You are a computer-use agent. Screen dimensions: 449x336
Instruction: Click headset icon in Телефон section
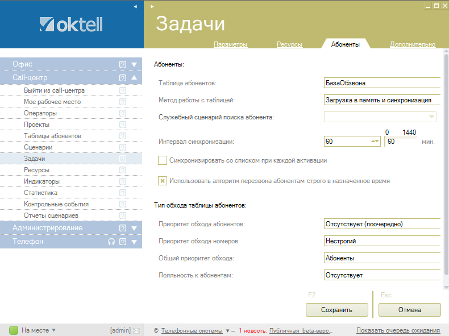click(x=111, y=242)
